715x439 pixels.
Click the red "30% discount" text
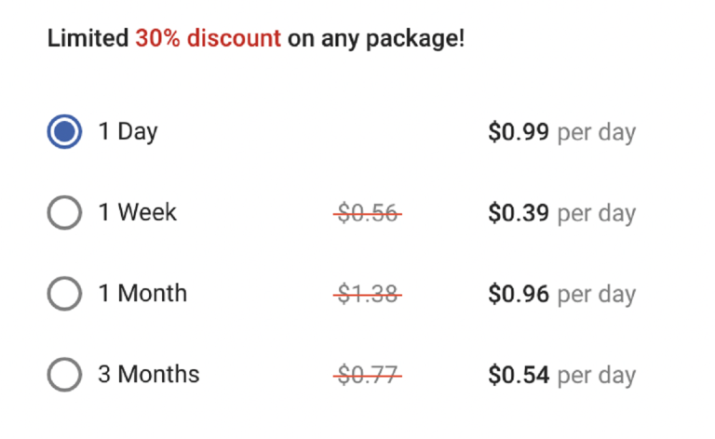(x=208, y=39)
